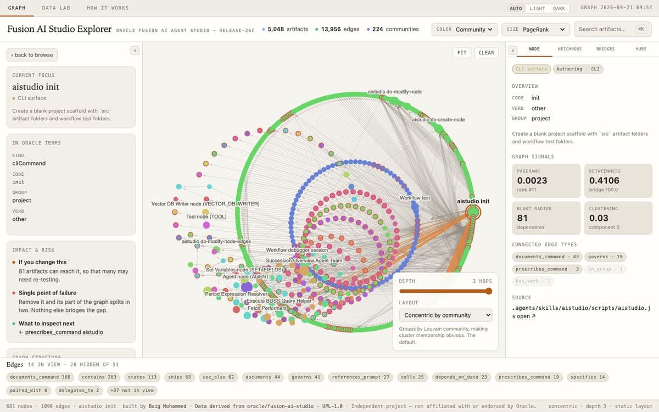Click the CLEAR button

(x=486, y=53)
